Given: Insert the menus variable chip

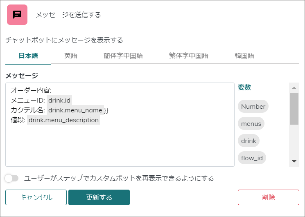Looking at the screenshot, I should 251,123.
